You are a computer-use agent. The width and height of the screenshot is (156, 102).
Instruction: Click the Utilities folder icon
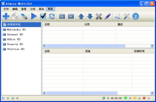click(x=4, y=49)
